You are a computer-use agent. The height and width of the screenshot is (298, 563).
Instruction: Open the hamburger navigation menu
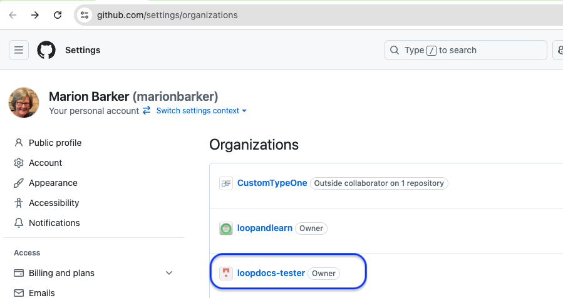point(19,50)
